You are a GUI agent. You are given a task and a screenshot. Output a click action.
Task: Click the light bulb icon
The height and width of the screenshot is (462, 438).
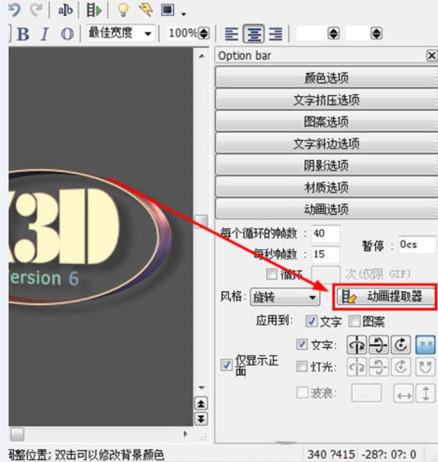(x=123, y=10)
